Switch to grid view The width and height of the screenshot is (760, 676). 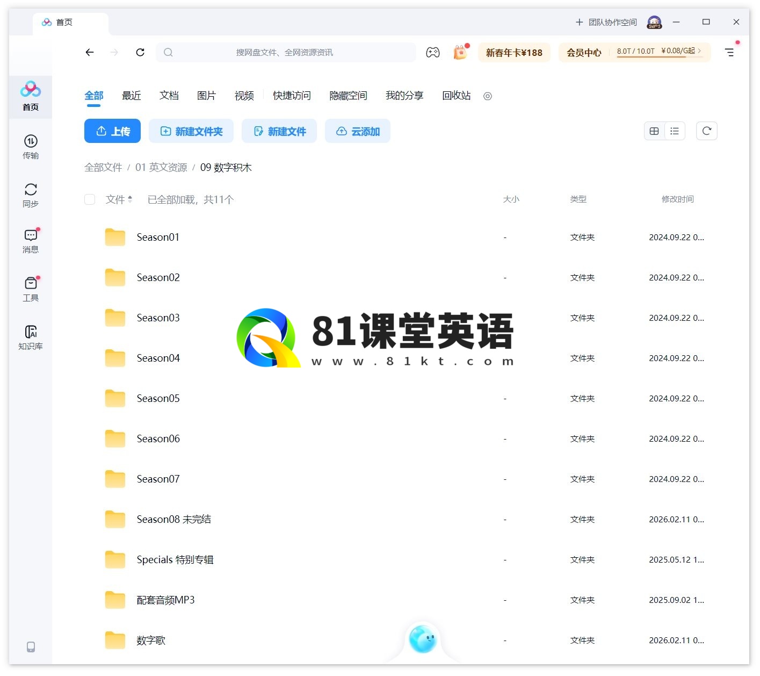[654, 131]
